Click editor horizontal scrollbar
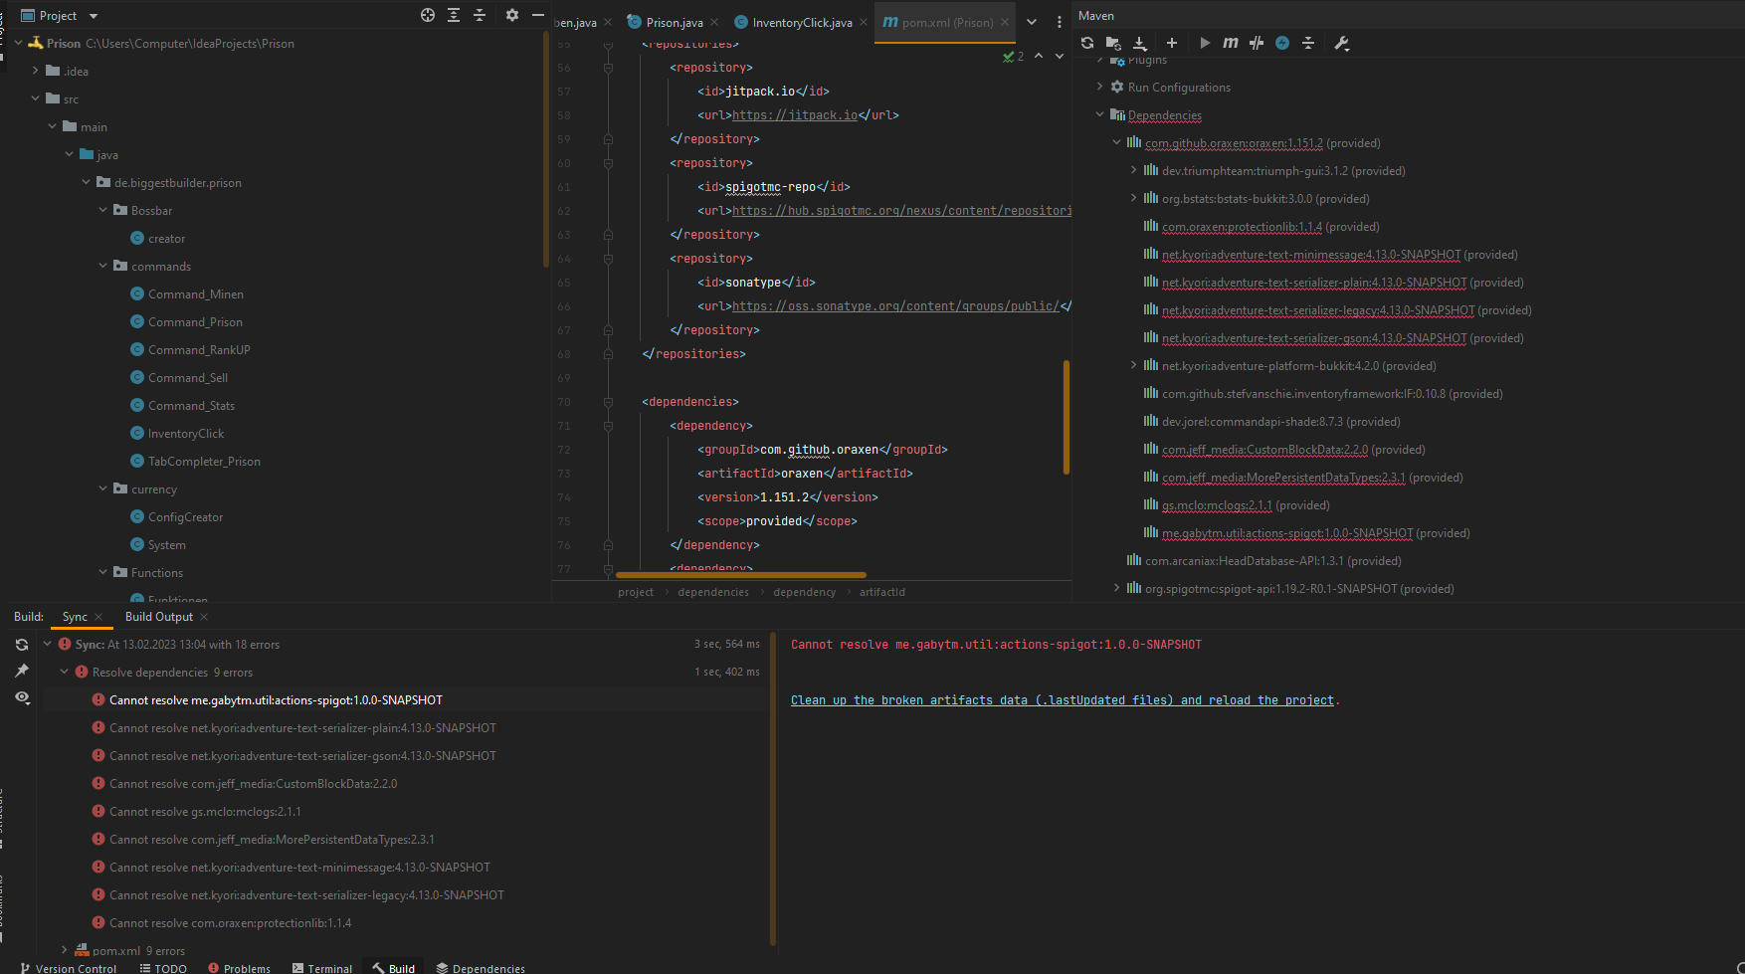 pos(741,575)
